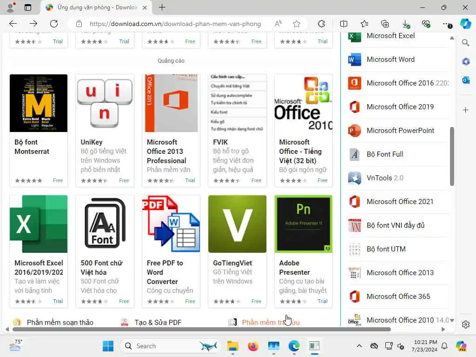Launch File Explorer from taskbar
This screenshot has height=357, width=476.
[x=233, y=346]
